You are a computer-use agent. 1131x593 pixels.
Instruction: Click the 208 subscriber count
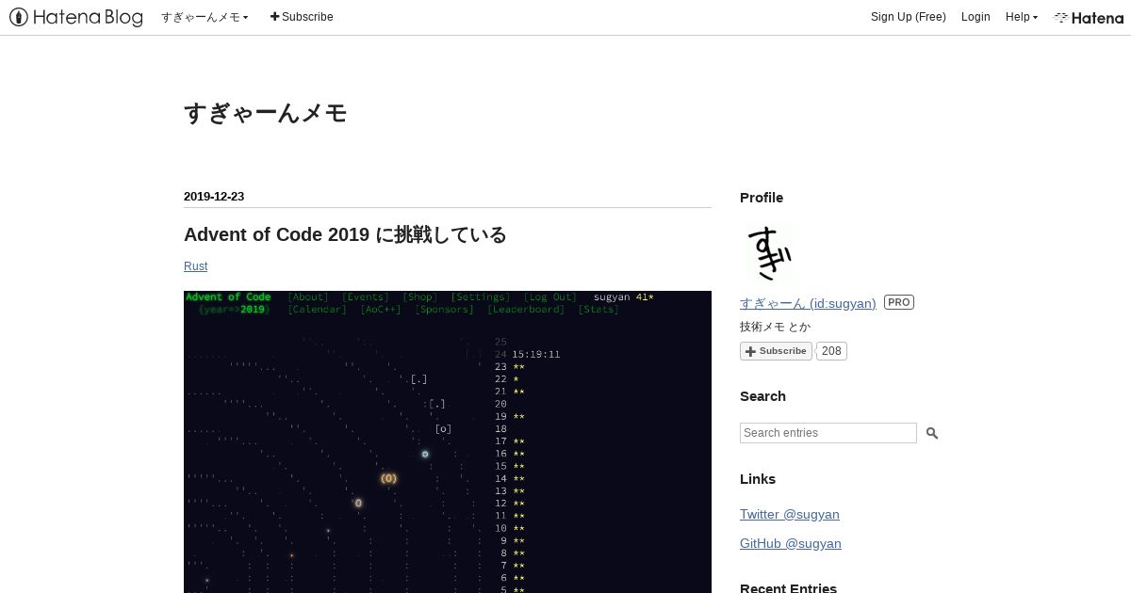831,351
